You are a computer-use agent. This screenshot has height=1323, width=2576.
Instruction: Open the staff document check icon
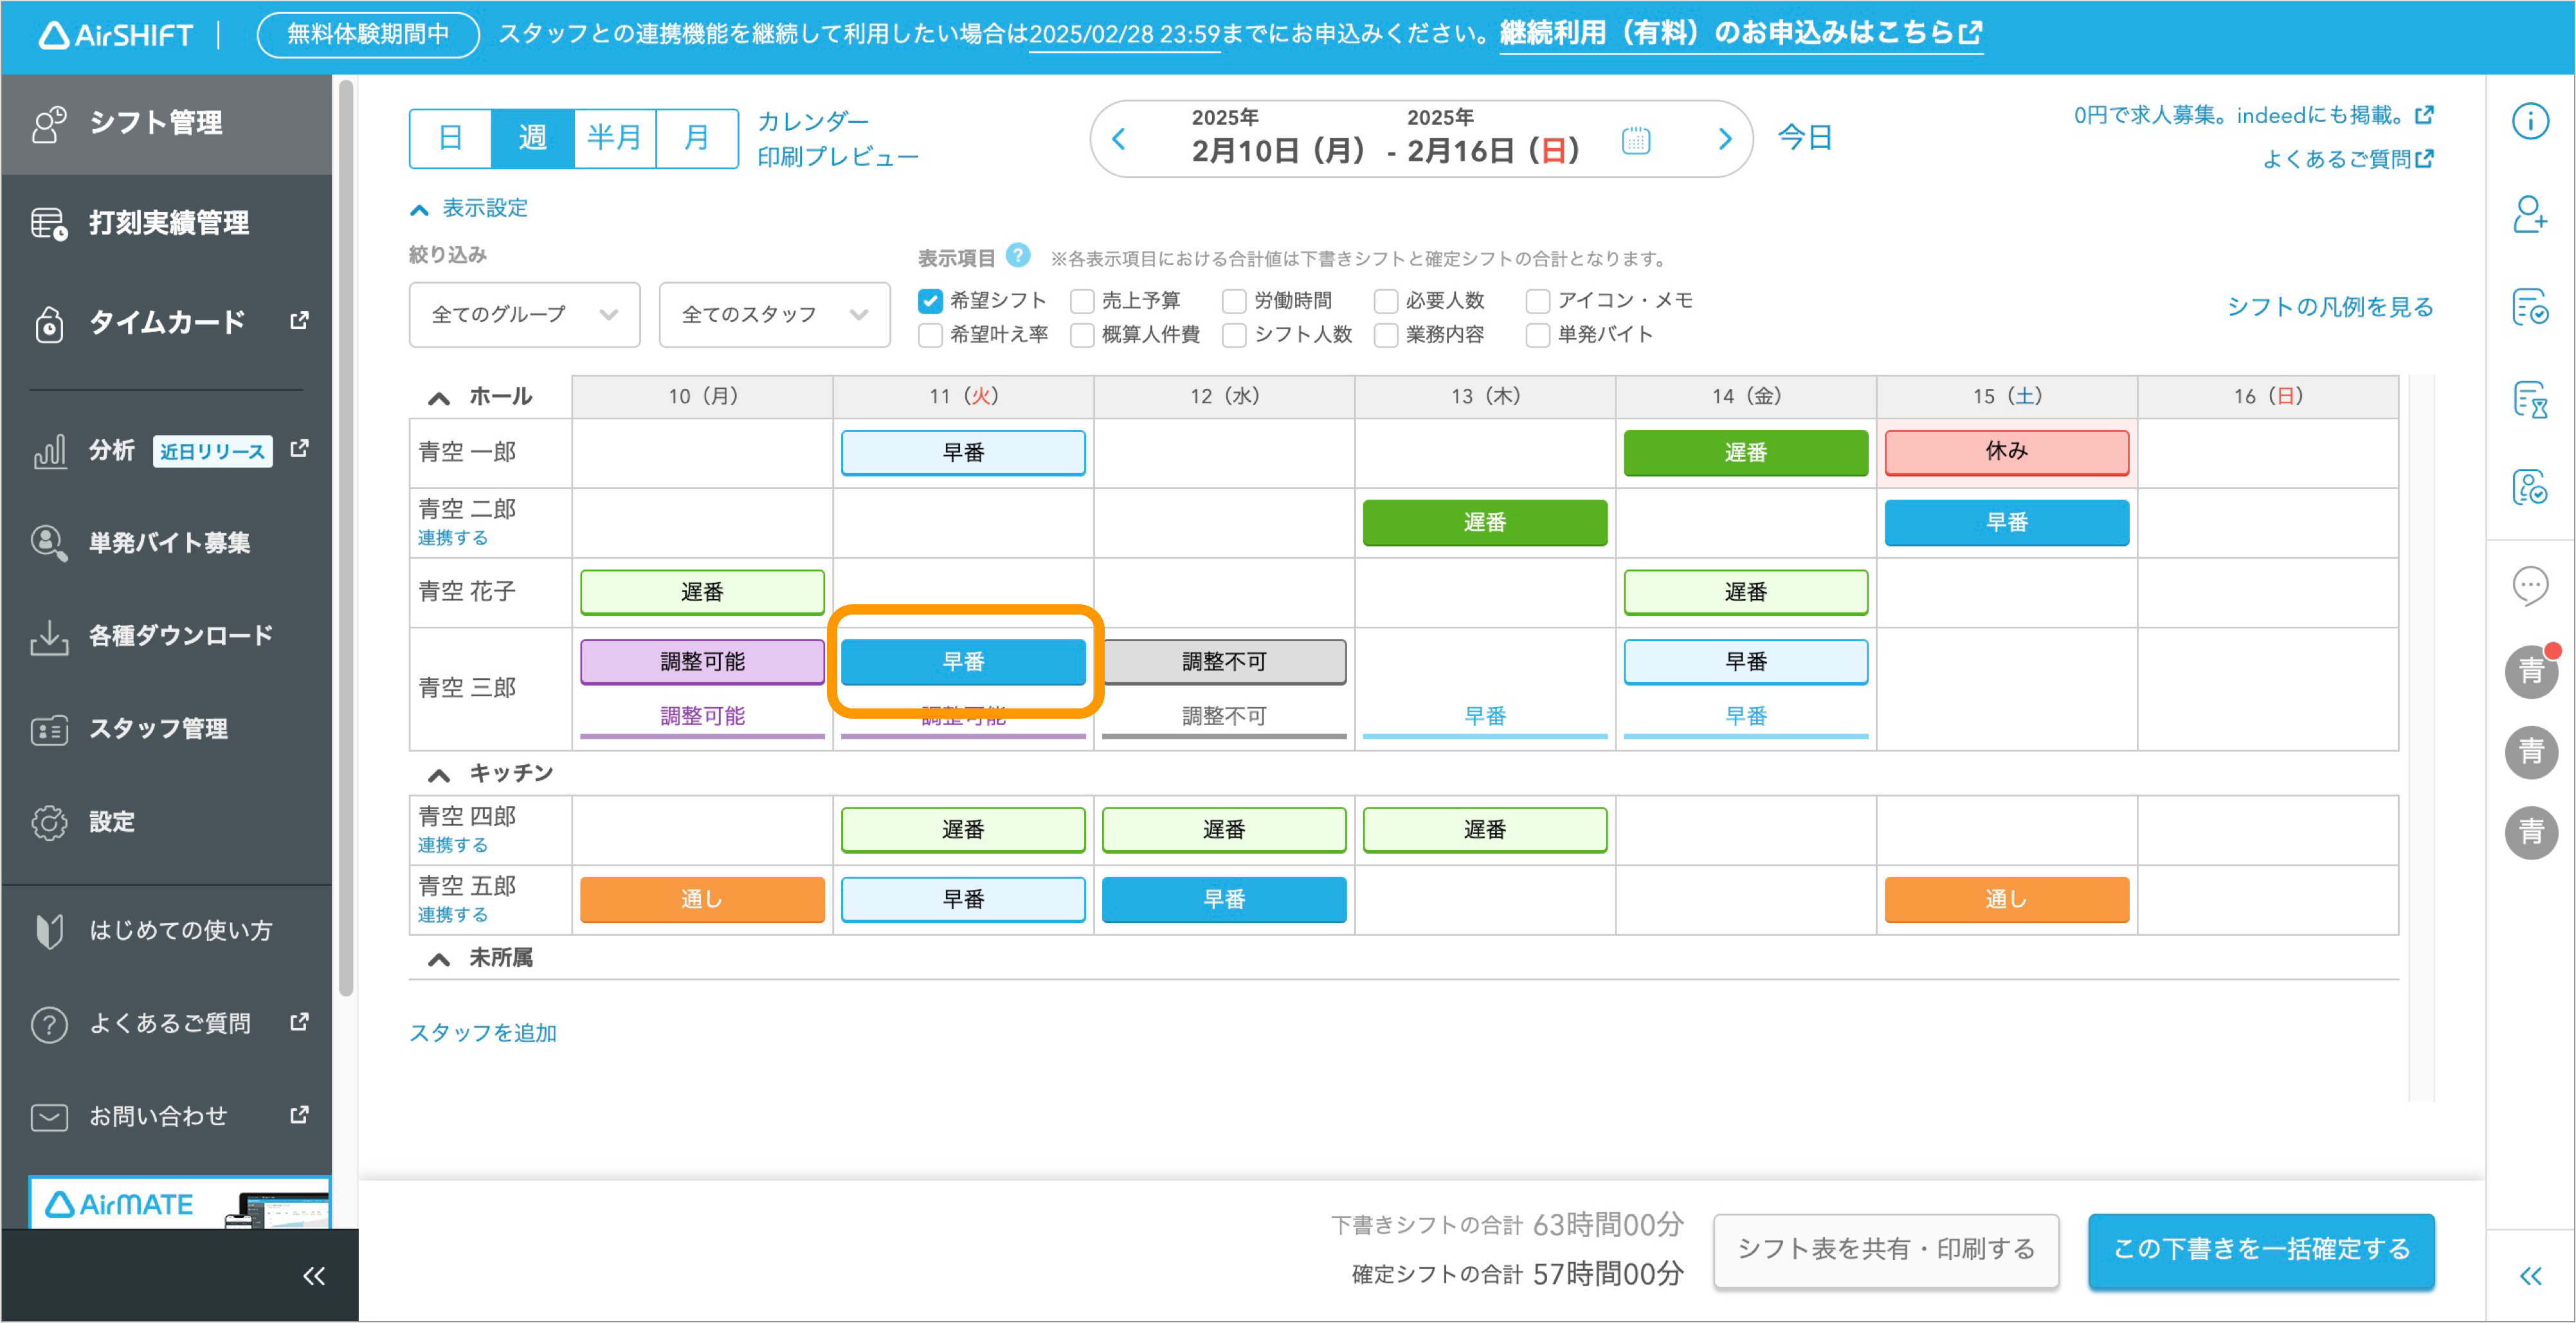point(2530,488)
